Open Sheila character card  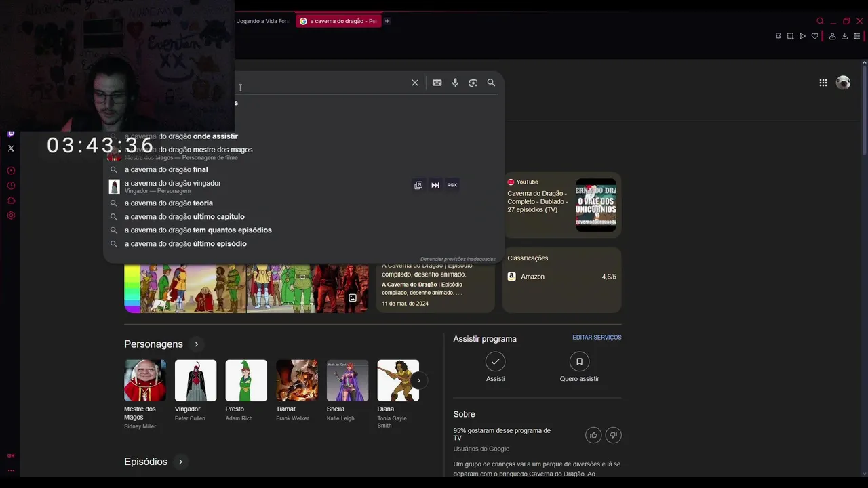[347, 390]
